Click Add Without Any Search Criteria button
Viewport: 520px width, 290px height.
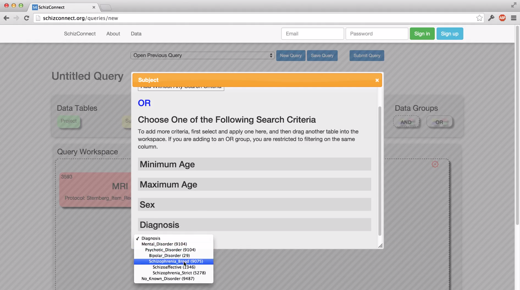181,89
